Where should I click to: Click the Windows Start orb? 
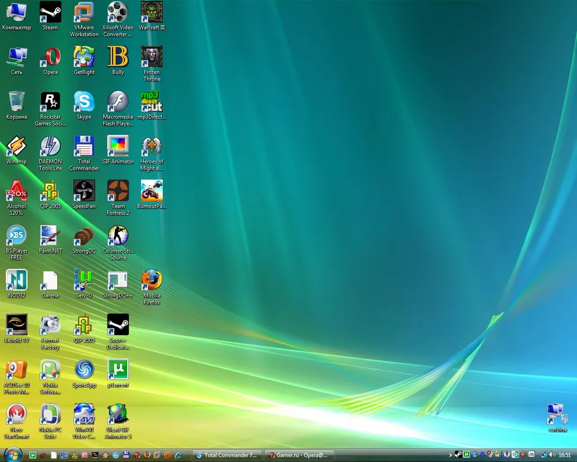pyautogui.click(x=13, y=454)
